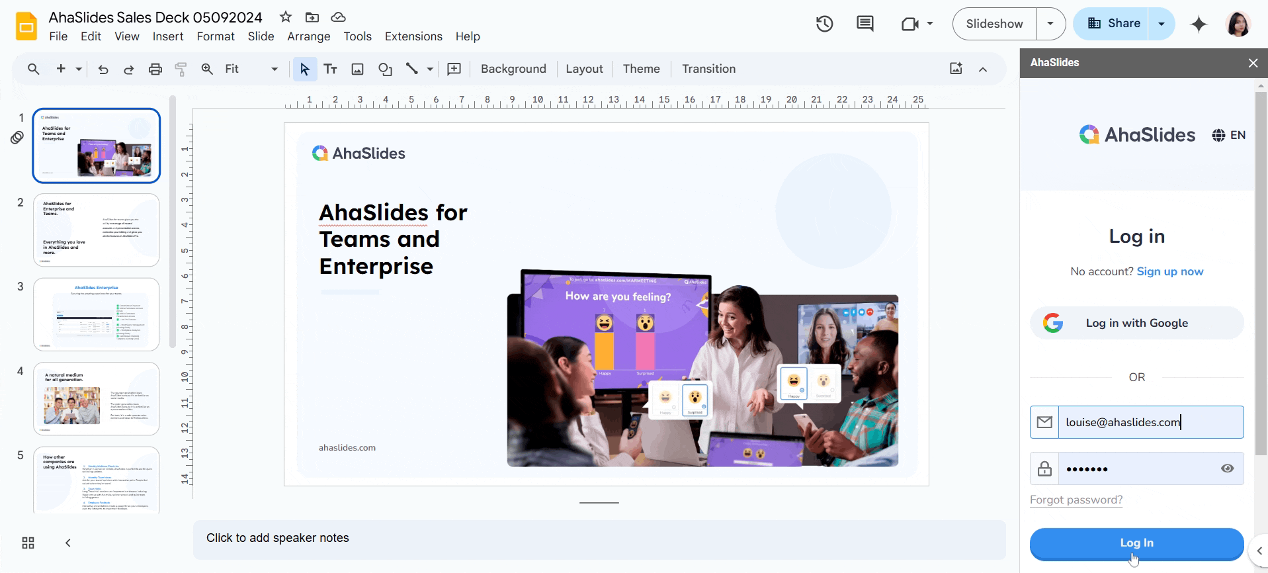The height and width of the screenshot is (573, 1268).
Task: Collapse the slide filmstrip panel
Action: click(x=67, y=543)
